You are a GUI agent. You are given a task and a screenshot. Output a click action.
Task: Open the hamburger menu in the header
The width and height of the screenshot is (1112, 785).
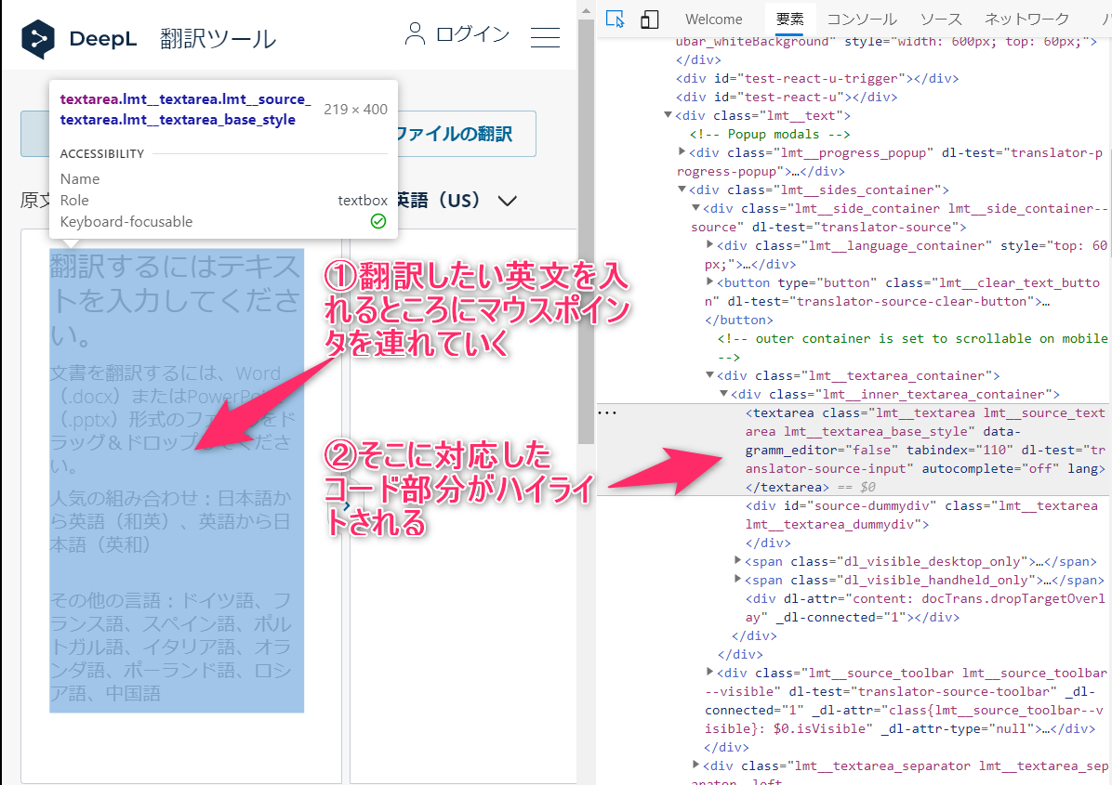click(545, 36)
